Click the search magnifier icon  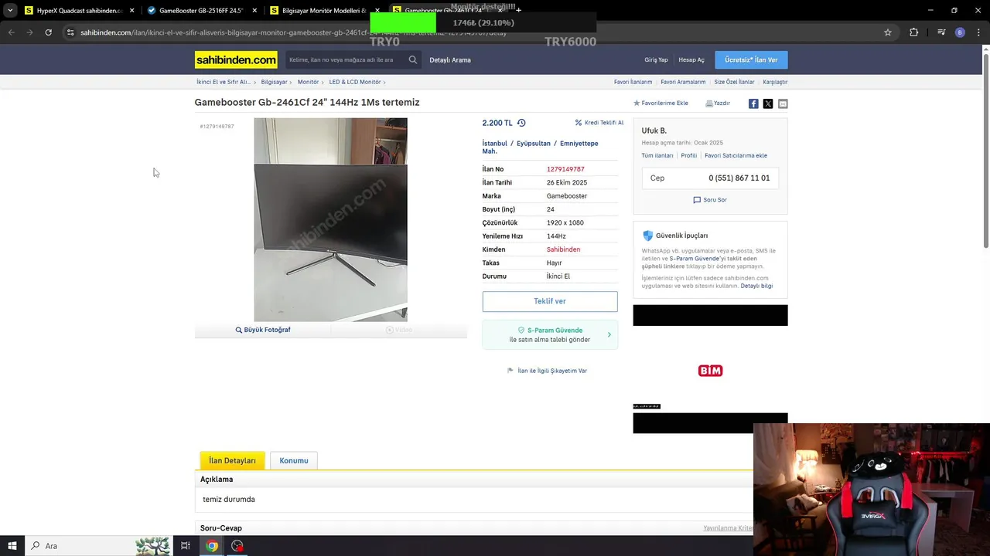tap(413, 59)
